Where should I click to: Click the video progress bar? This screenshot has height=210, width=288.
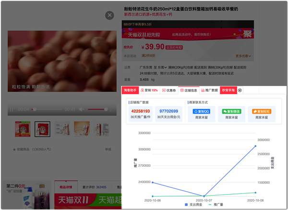click(x=48, y=110)
